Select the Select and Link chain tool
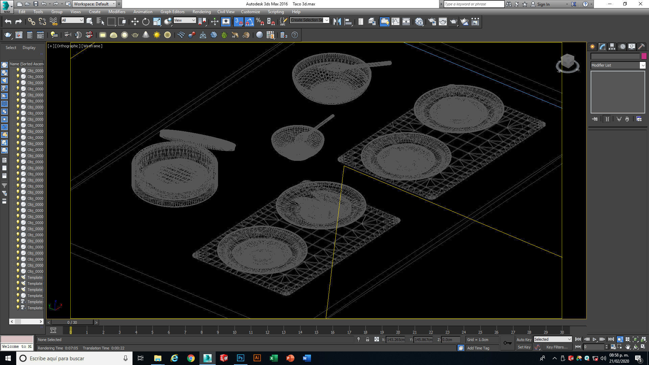Image resolution: width=649 pixels, height=365 pixels. [x=31, y=22]
